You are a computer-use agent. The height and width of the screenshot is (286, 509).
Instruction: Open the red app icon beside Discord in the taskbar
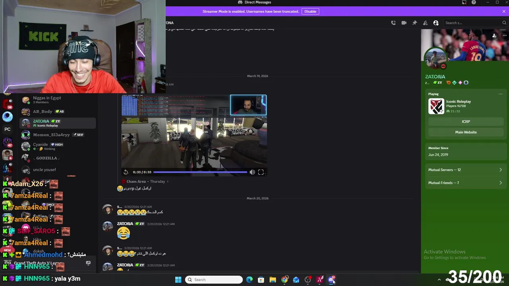tap(320, 280)
